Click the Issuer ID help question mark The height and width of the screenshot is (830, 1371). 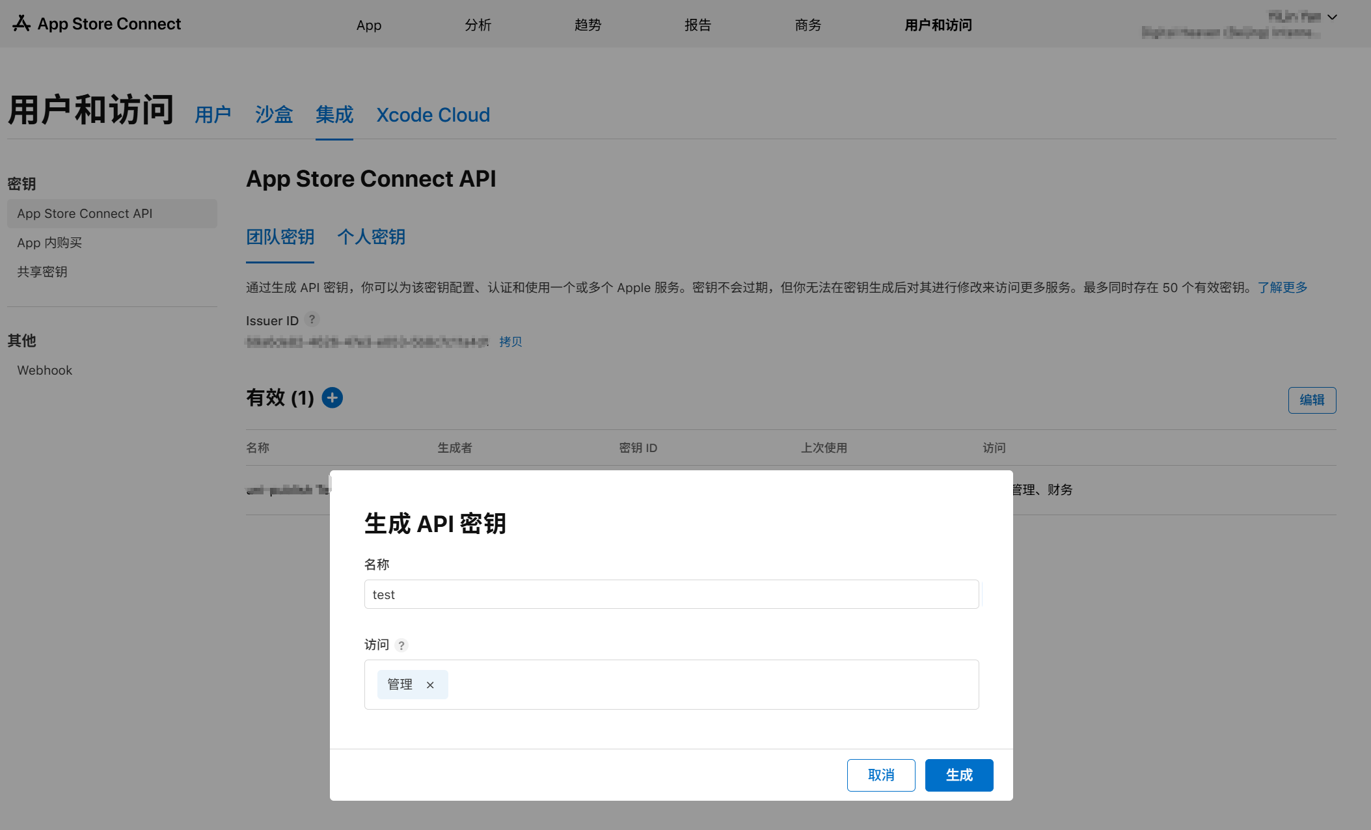tap(312, 319)
